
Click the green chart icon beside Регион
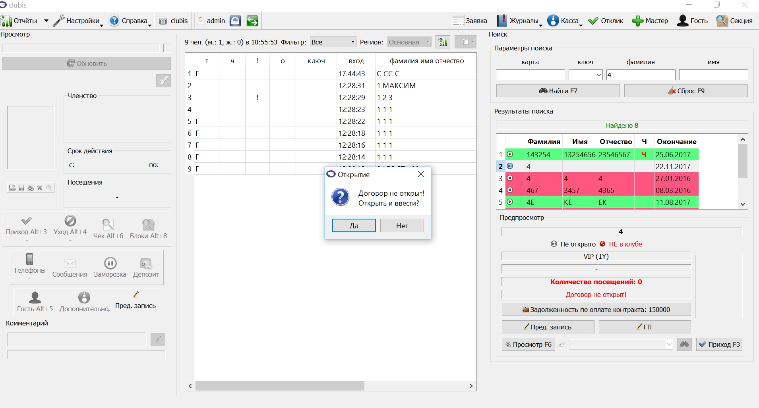click(x=443, y=42)
